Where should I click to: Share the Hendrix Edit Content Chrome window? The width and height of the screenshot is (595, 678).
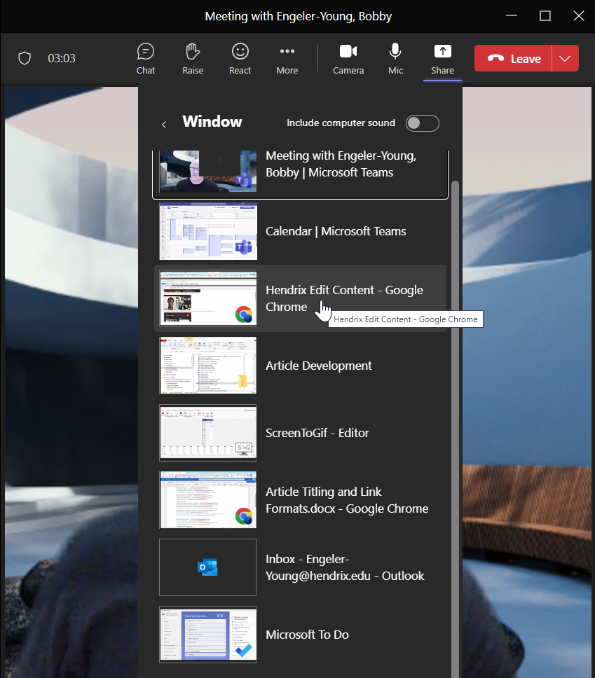(x=301, y=298)
